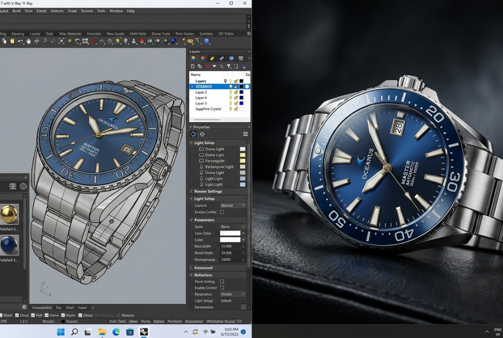Click the Copy icon in toolbar
Screen dimensions: 503x338
click(x=4, y=41)
